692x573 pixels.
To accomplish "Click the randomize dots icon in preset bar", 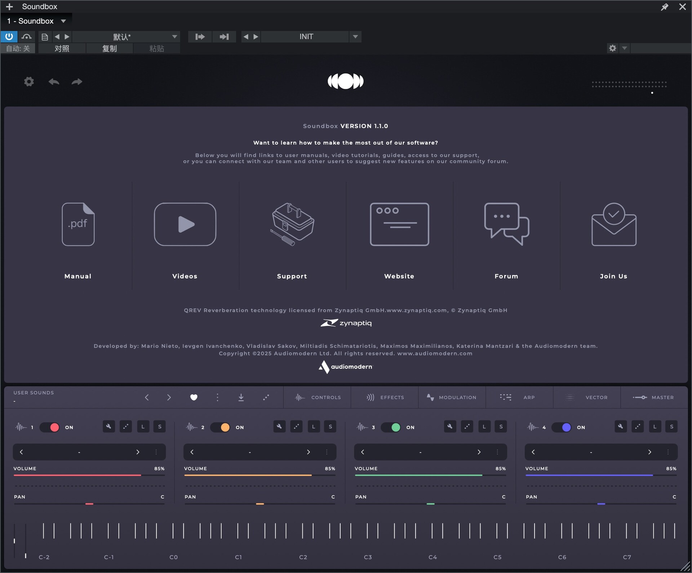I will click(266, 397).
